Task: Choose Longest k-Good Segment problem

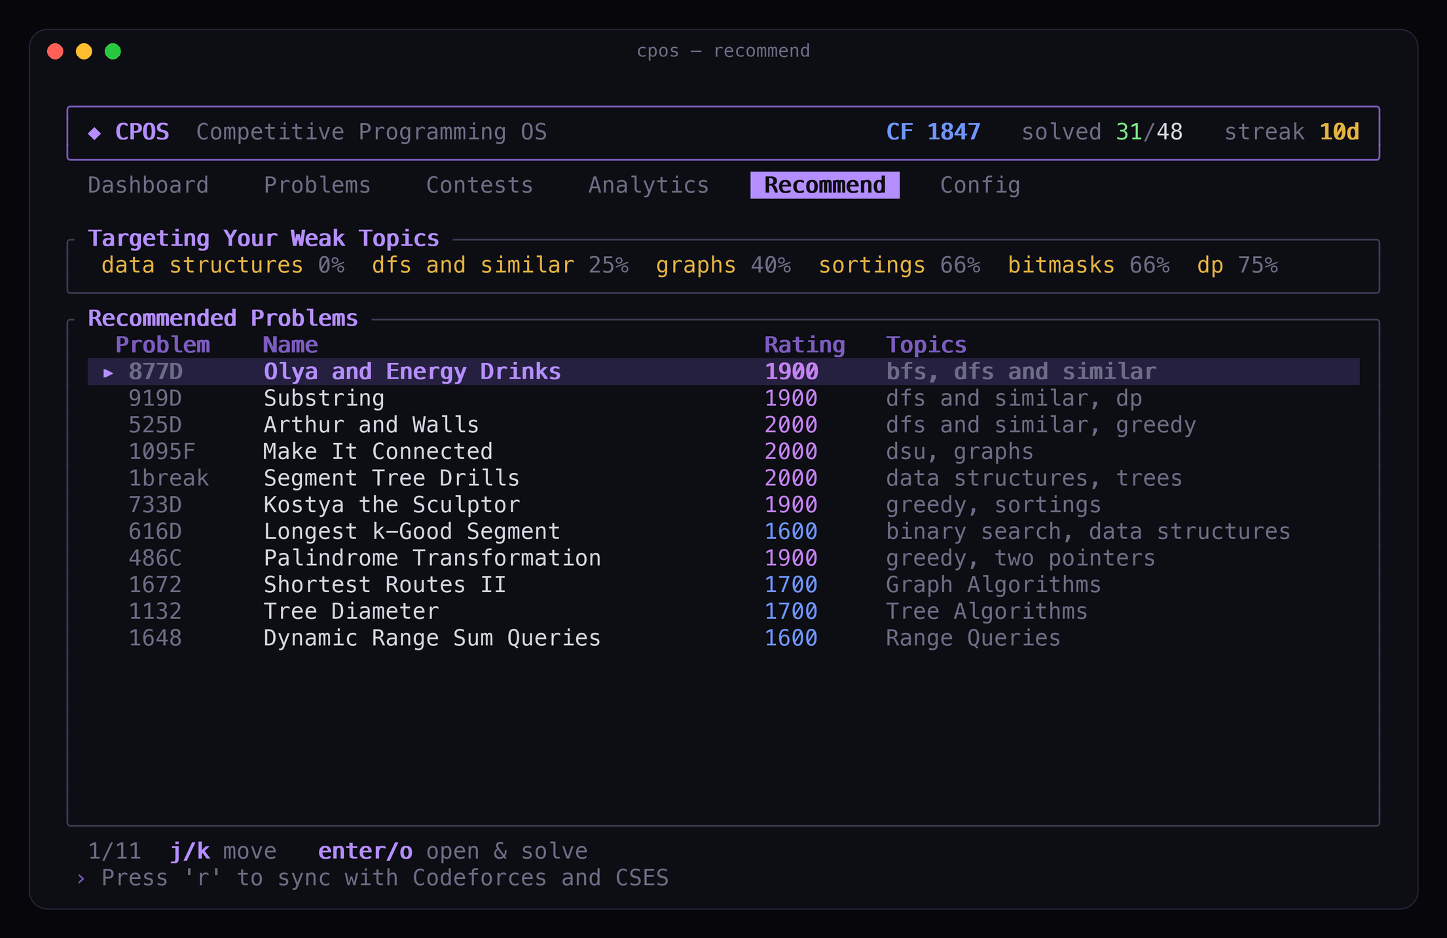Action: coord(723,531)
